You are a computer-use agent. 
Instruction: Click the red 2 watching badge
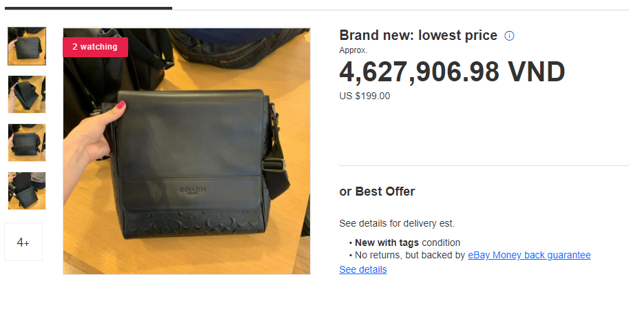(x=95, y=47)
